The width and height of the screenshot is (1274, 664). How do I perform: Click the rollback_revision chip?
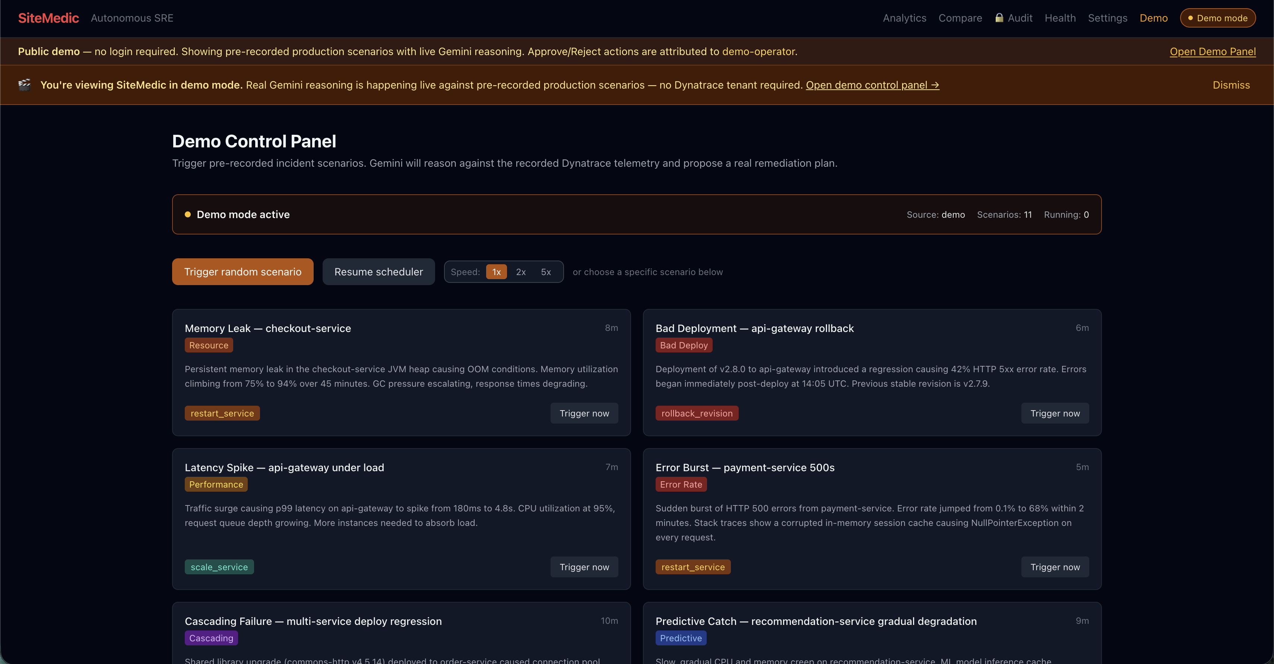697,413
